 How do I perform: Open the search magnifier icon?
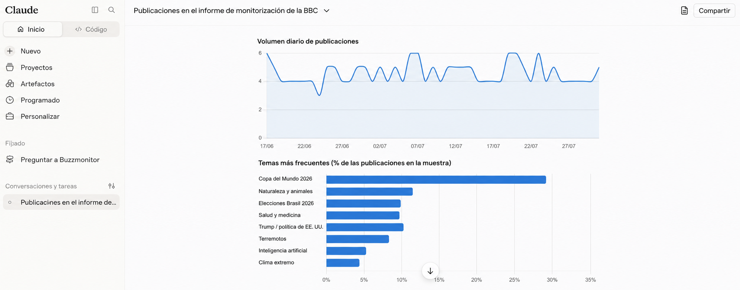111,10
